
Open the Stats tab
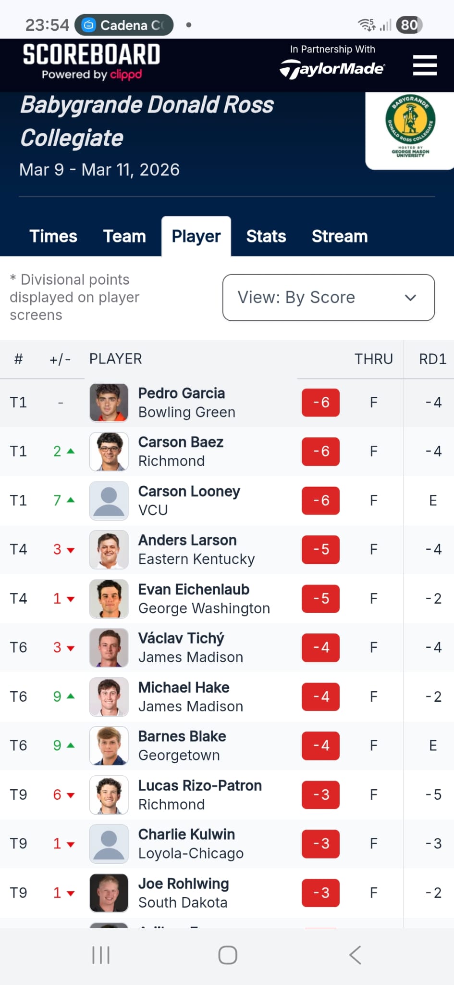point(266,237)
